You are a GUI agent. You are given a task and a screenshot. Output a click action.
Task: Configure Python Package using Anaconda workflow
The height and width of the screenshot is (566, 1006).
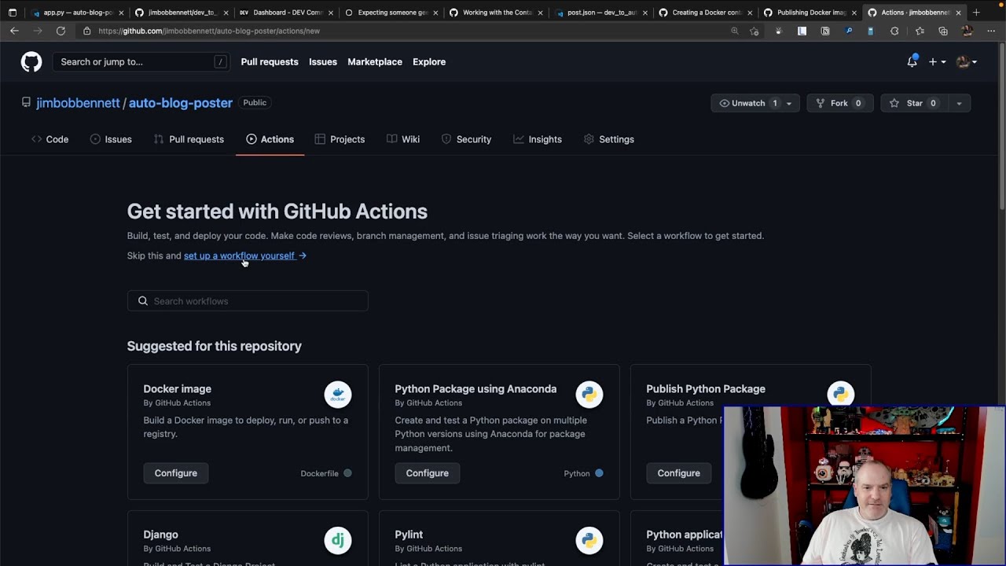[428, 473]
